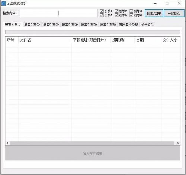Sort by the 日期 column header
The width and height of the screenshot is (186, 175).
[x=148, y=40]
